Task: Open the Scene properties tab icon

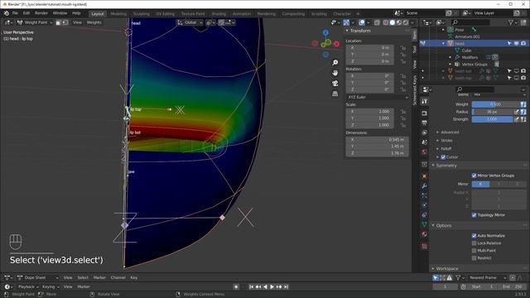Action: pyautogui.click(x=425, y=142)
